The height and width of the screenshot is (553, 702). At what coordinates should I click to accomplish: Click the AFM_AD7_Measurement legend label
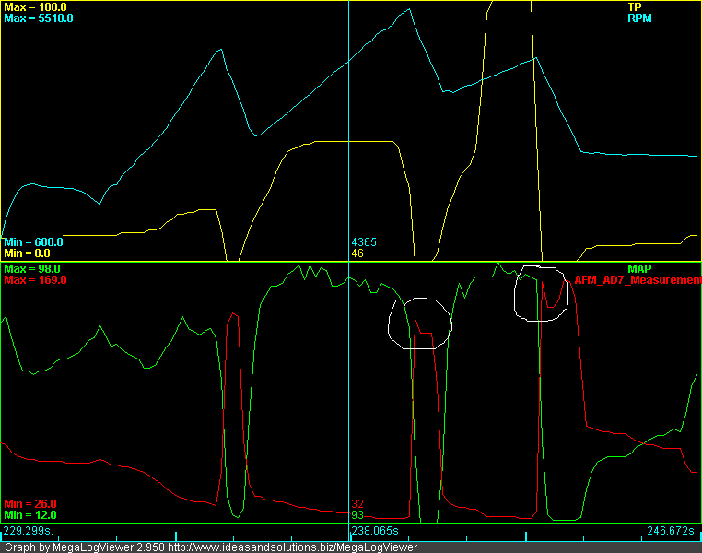pos(638,280)
